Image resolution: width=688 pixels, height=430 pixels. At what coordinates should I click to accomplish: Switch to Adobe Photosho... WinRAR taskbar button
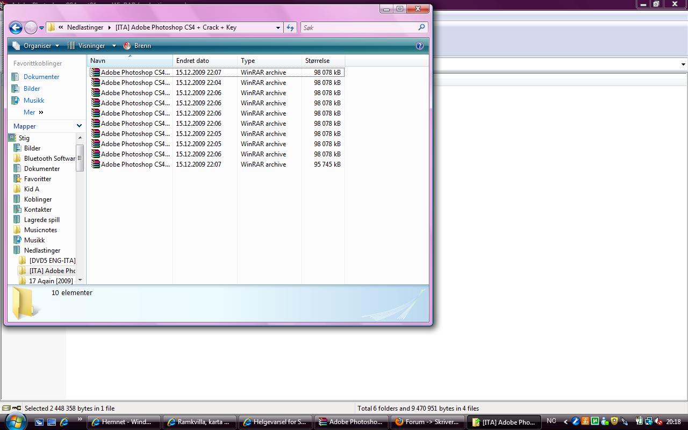tap(351, 422)
